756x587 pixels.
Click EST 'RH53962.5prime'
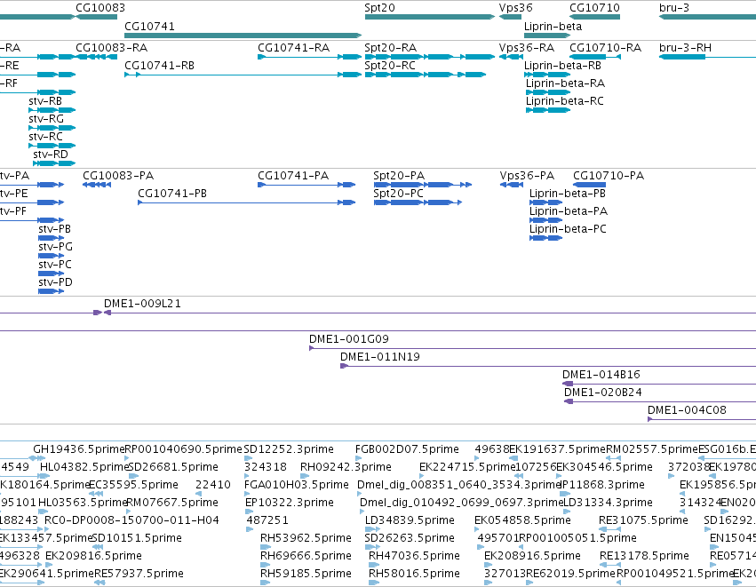[306, 538]
